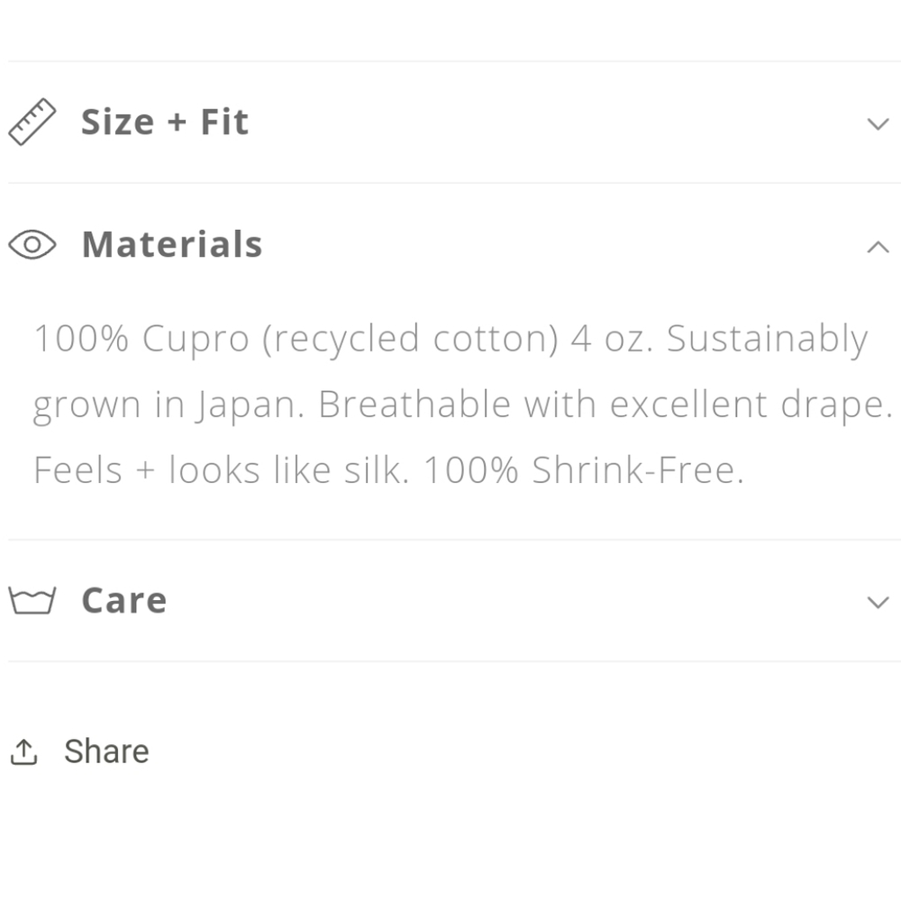Click the ruler icon beside Size + Fit

(32, 121)
